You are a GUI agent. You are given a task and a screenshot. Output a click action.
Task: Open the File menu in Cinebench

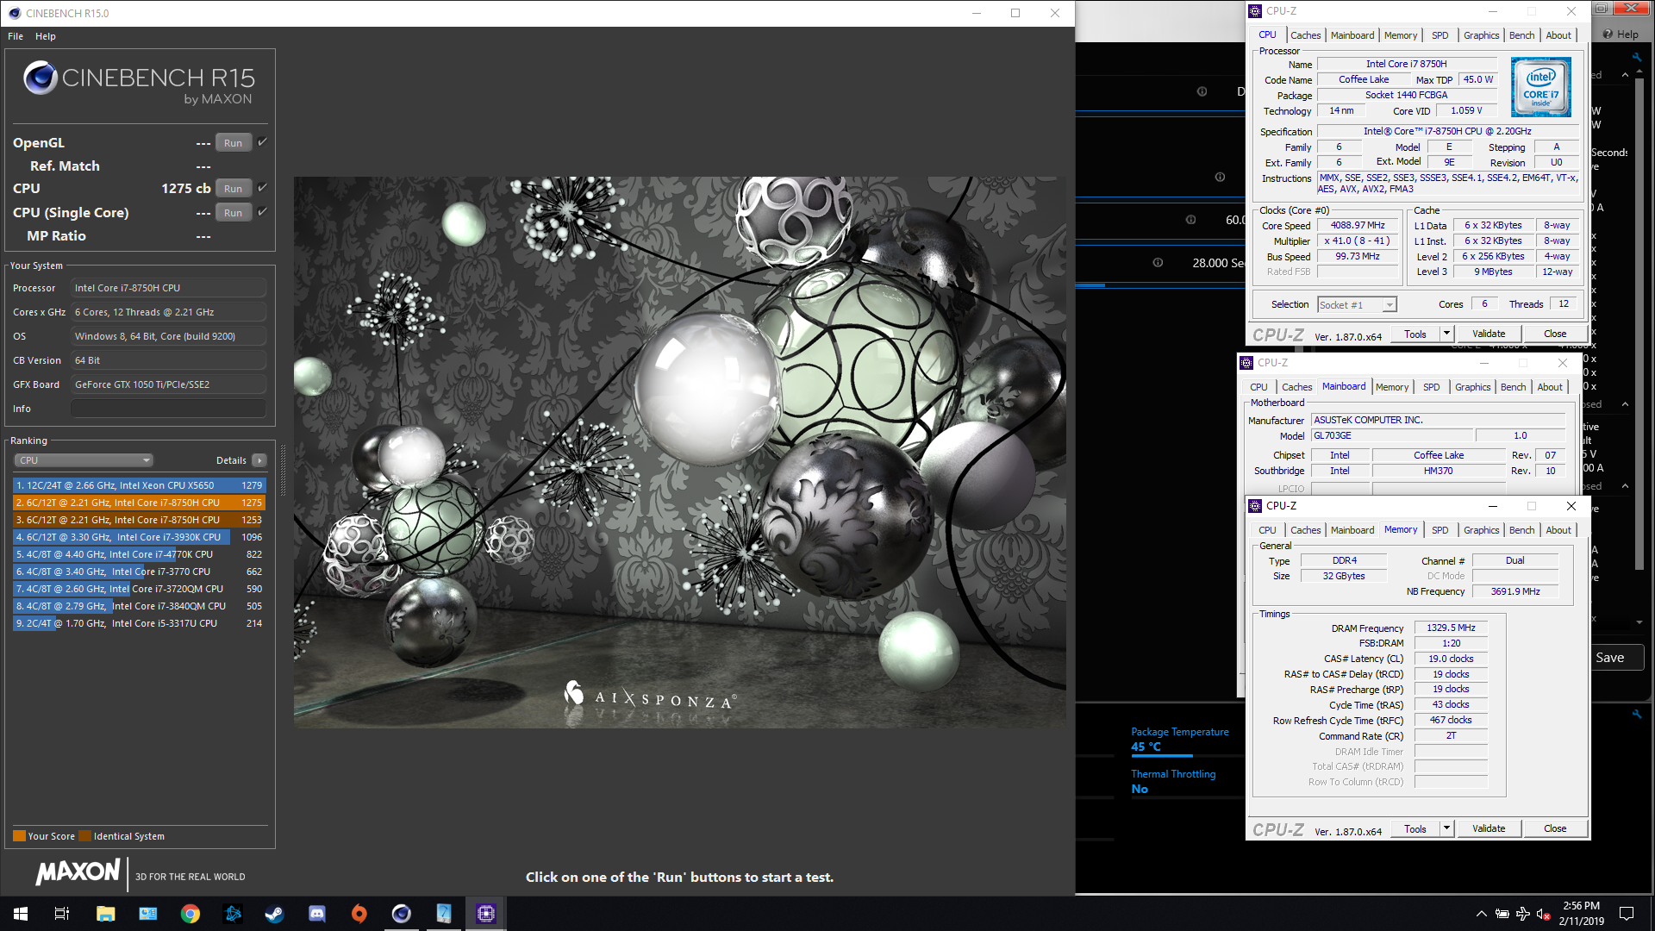(x=16, y=36)
